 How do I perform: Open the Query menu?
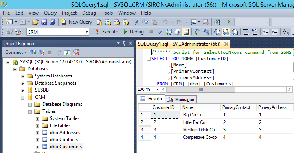point(50,13)
